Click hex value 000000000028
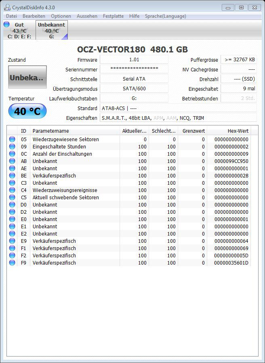 click(x=231, y=176)
